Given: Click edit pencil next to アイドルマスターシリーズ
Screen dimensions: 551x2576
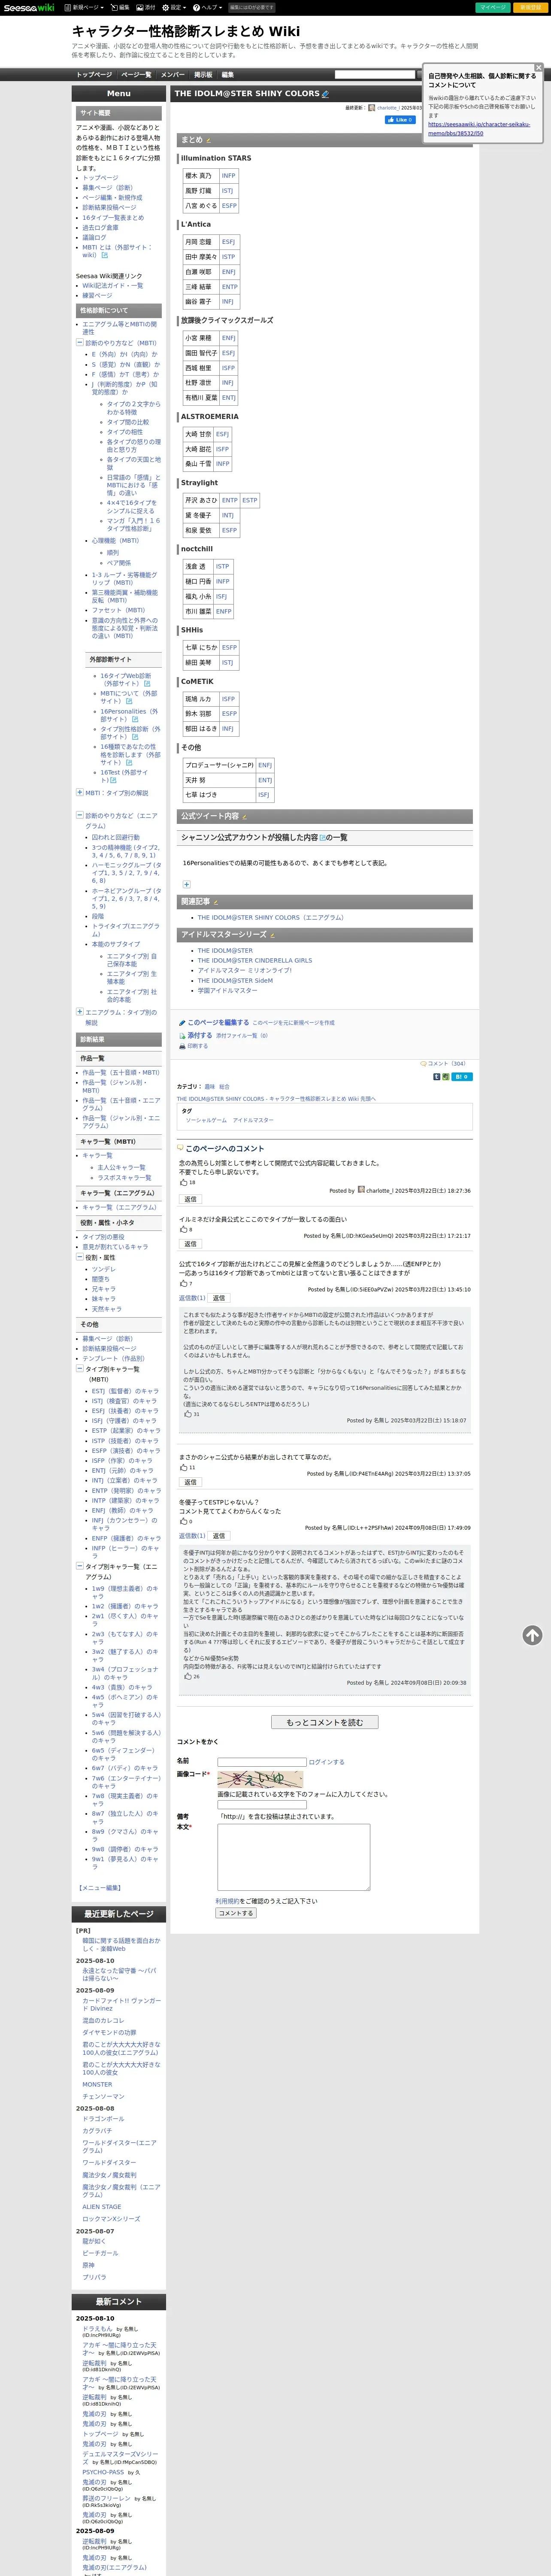Looking at the screenshot, I should pos(272,935).
